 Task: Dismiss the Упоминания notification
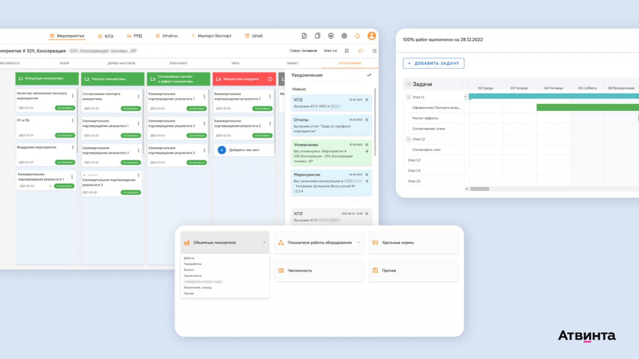(x=367, y=145)
